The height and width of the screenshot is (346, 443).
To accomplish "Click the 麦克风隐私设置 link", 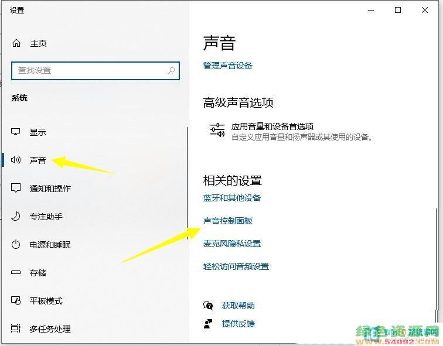I will (x=231, y=244).
